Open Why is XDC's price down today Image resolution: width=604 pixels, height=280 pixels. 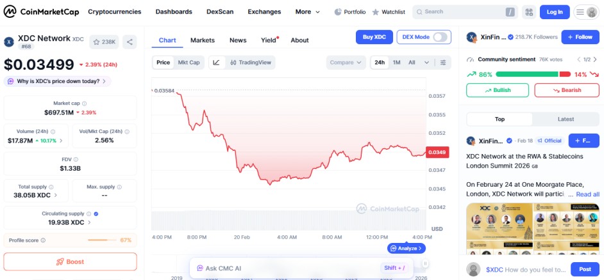coord(58,81)
